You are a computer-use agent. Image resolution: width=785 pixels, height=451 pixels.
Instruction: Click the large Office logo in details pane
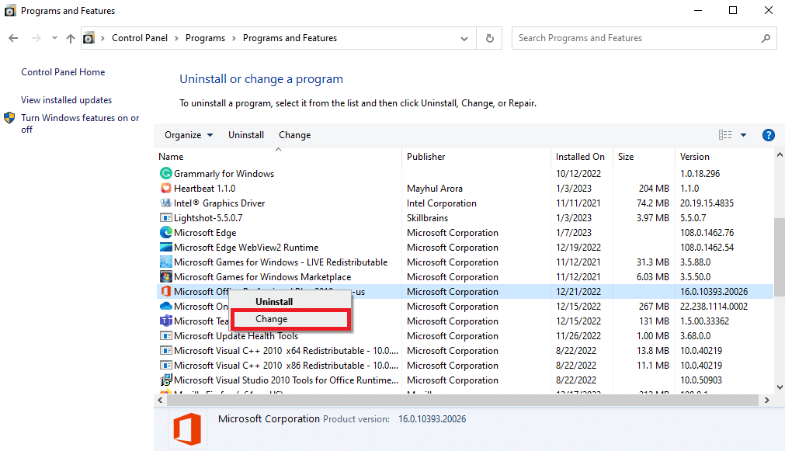pos(187,429)
